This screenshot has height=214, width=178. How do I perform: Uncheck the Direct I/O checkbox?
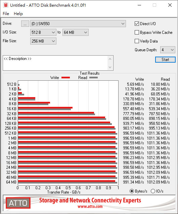(x=137, y=24)
